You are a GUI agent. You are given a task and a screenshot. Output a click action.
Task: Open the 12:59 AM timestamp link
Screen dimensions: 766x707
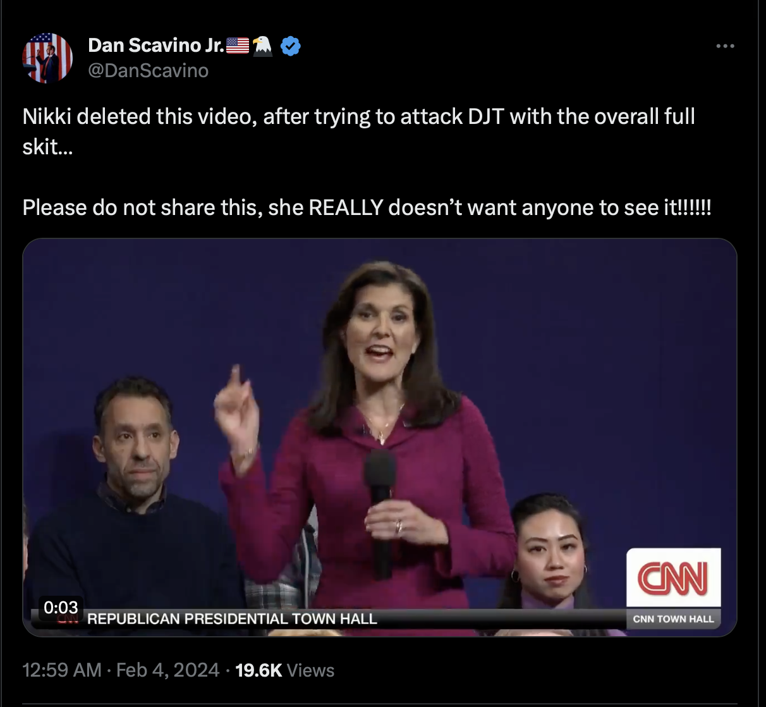[x=62, y=670]
